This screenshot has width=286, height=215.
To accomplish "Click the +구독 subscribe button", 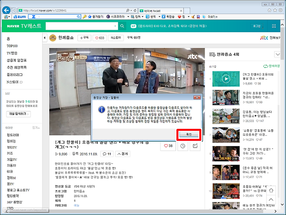I will [x=85, y=38].
